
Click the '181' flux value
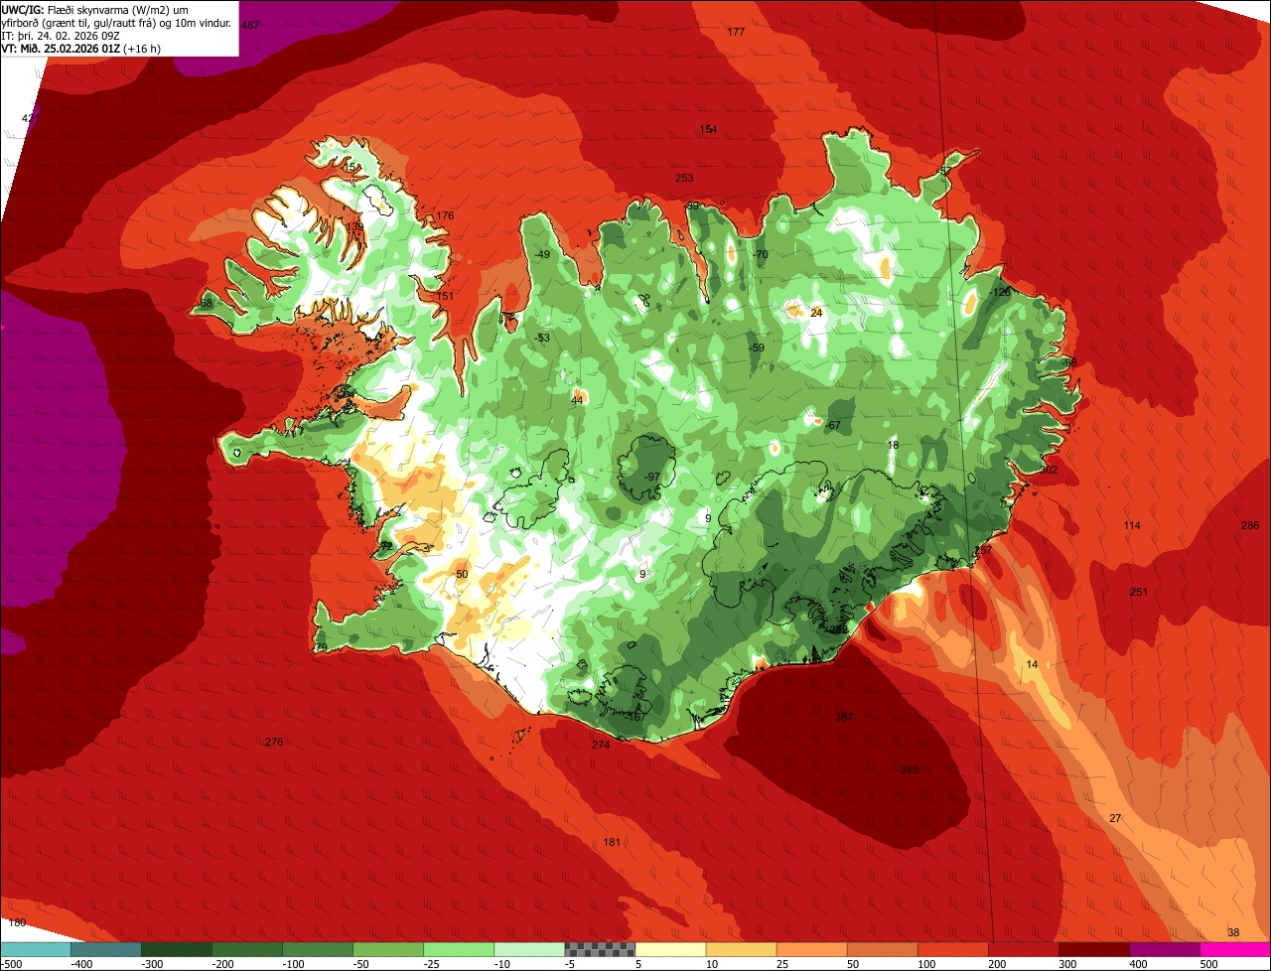[612, 842]
